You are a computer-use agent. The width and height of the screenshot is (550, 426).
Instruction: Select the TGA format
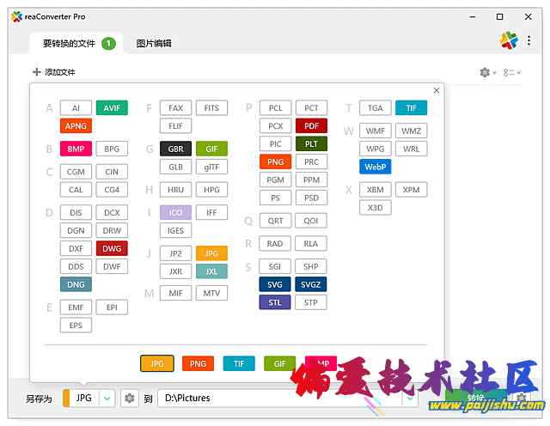click(x=376, y=108)
